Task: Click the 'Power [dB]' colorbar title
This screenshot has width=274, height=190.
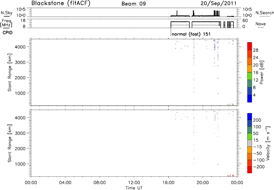Action: pyautogui.click(x=261, y=72)
